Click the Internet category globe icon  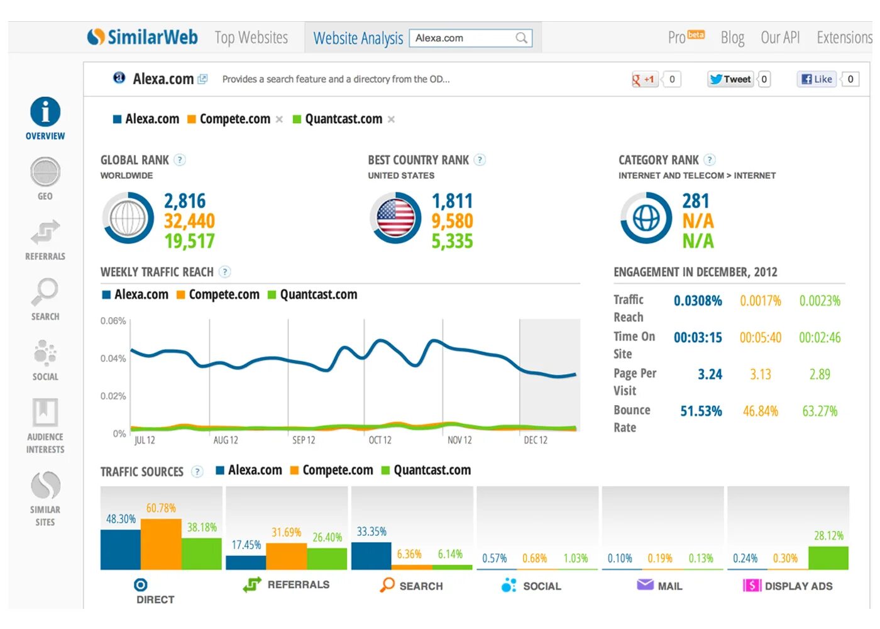(x=646, y=218)
